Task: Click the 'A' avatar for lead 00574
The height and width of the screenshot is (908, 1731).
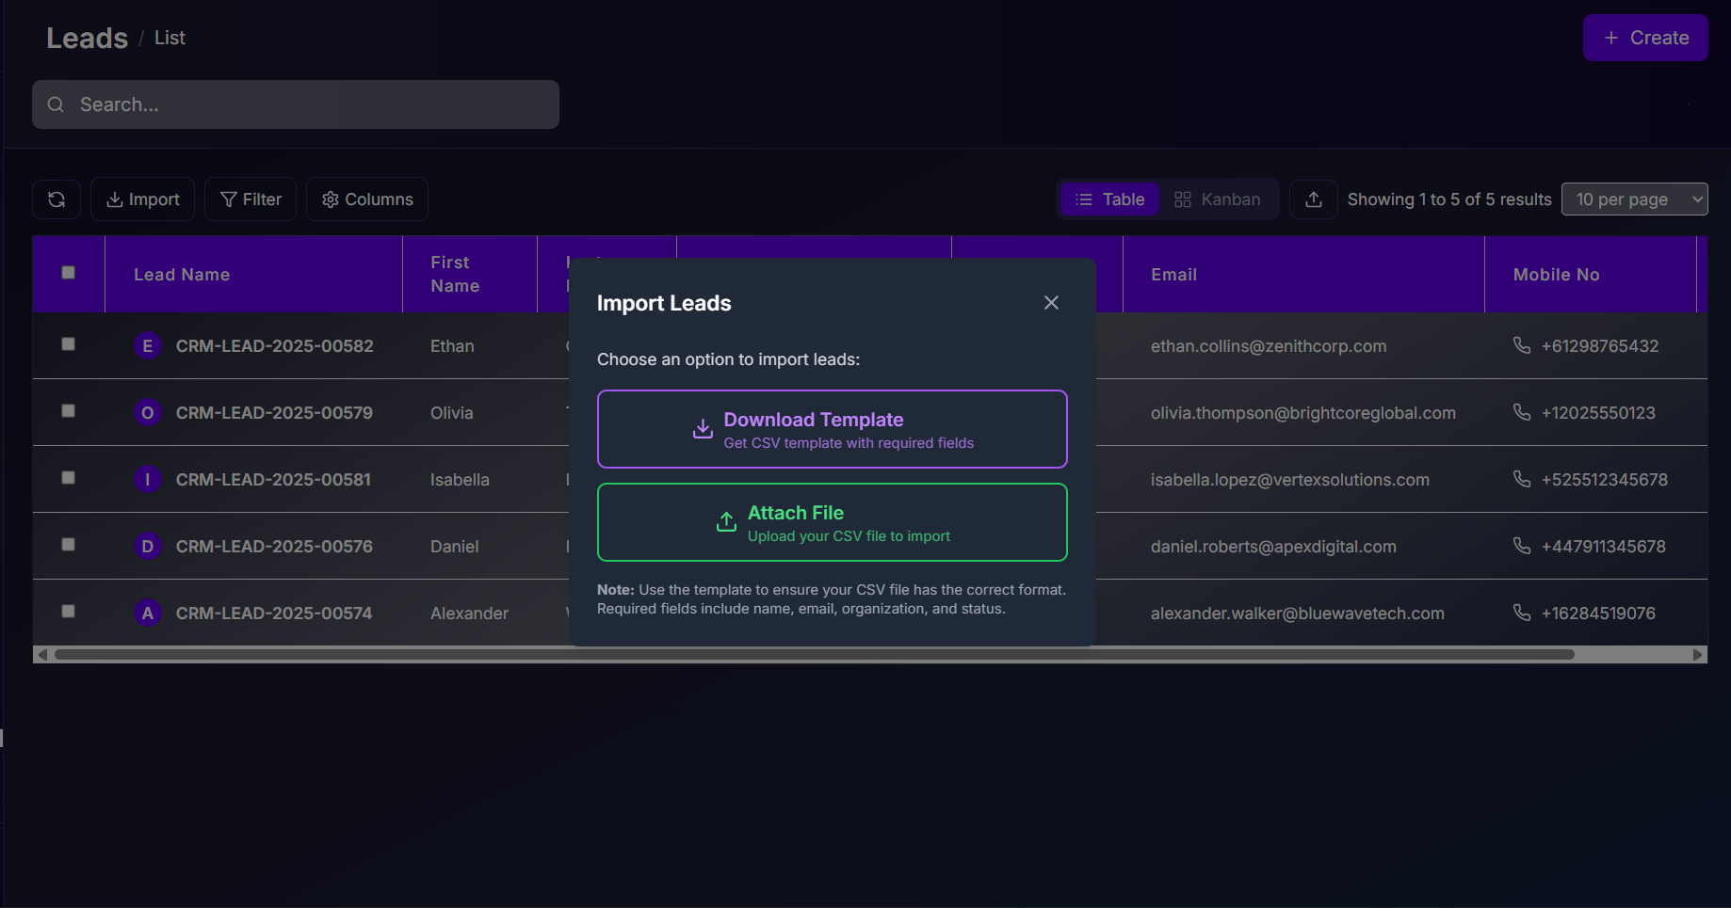Action: pyautogui.click(x=147, y=613)
